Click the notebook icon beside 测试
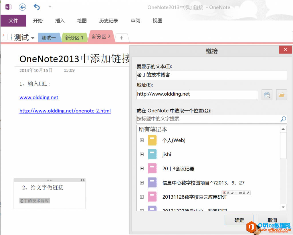The image size is (293, 235). tap(8, 37)
